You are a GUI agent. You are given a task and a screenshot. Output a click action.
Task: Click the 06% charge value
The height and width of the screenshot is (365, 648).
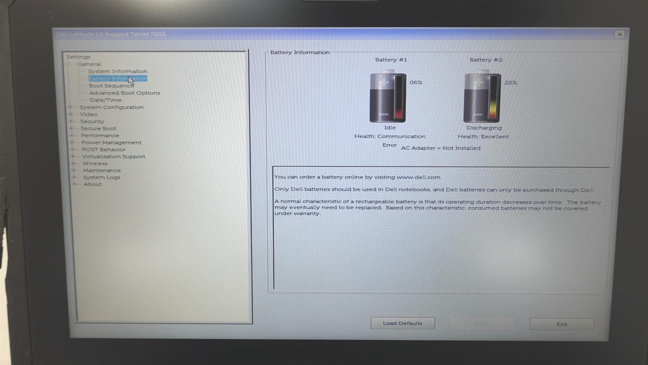pyautogui.click(x=416, y=83)
